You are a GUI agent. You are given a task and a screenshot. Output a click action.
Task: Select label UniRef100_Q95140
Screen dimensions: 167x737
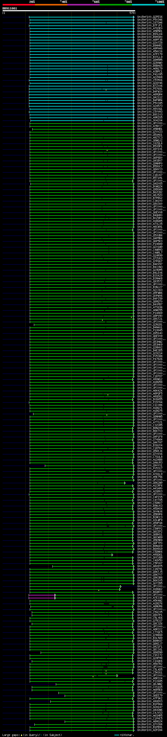(150, 333)
